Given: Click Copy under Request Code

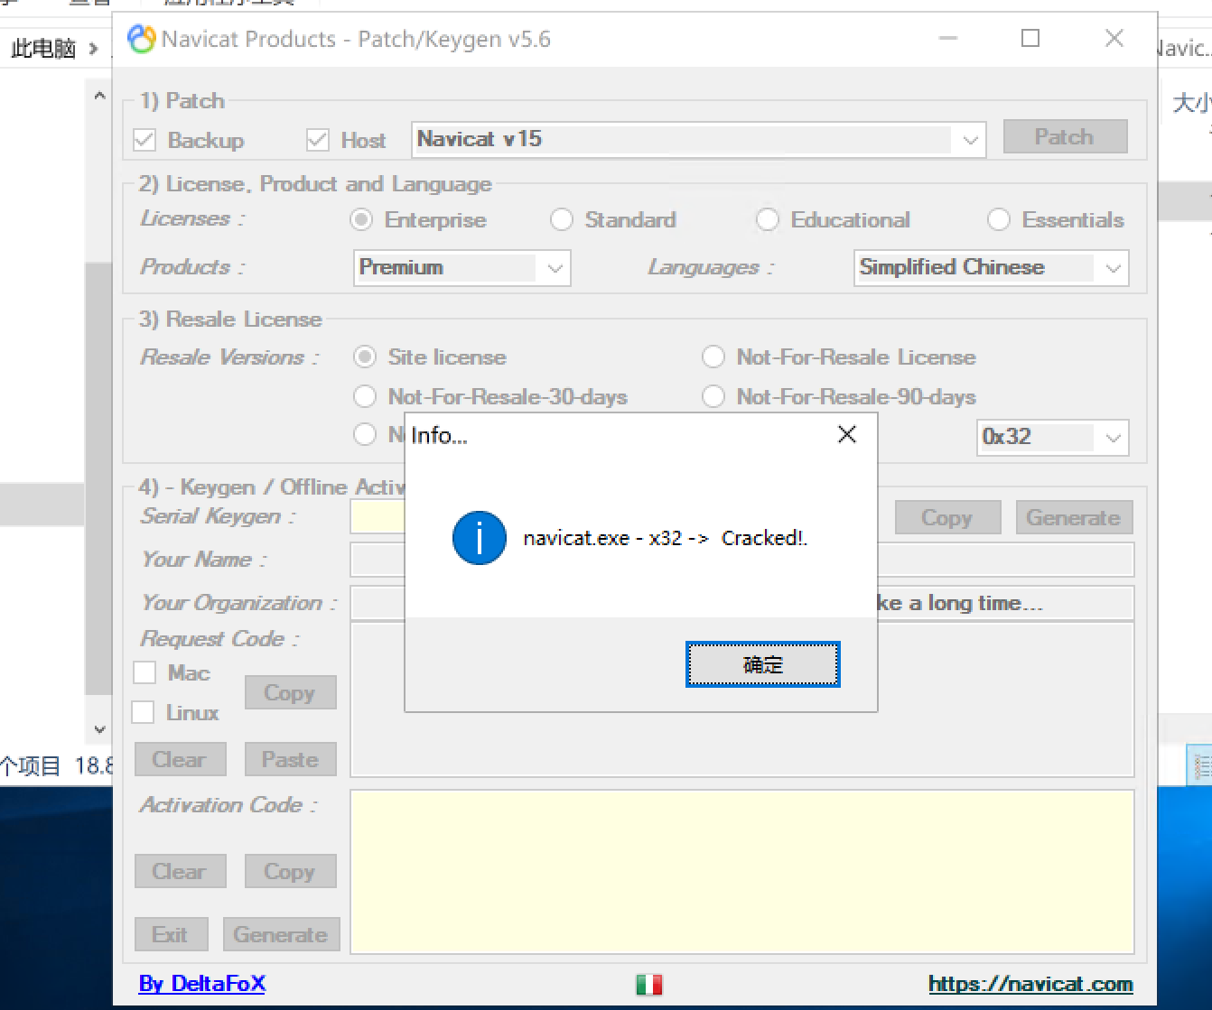Looking at the screenshot, I should coord(290,692).
